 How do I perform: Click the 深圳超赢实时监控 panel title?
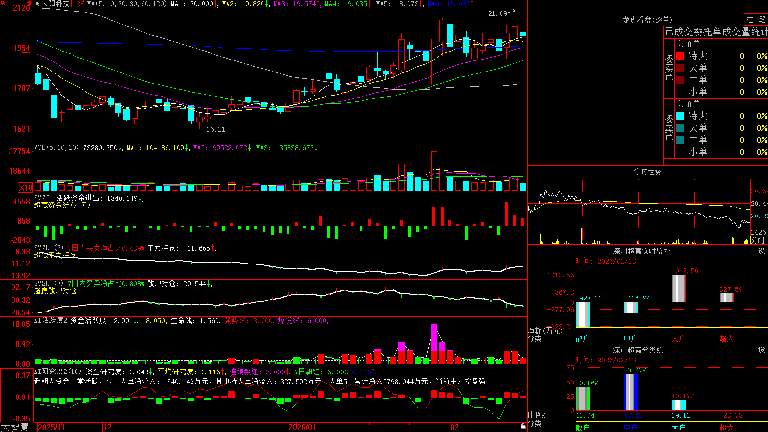click(x=642, y=251)
